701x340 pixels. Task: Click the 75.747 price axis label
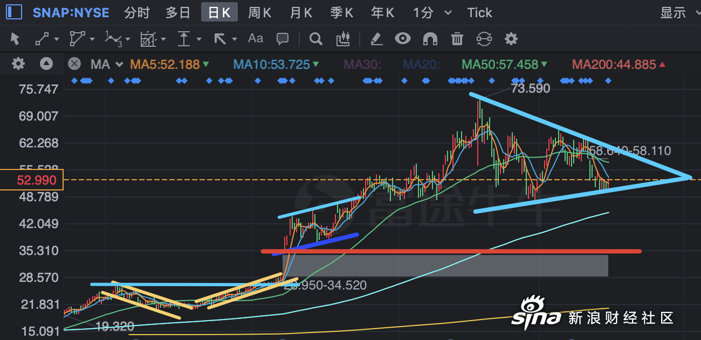pyautogui.click(x=38, y=89)
